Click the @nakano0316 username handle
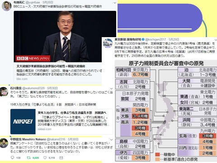The height and width of the screenshot is (163, 217). 56,139
